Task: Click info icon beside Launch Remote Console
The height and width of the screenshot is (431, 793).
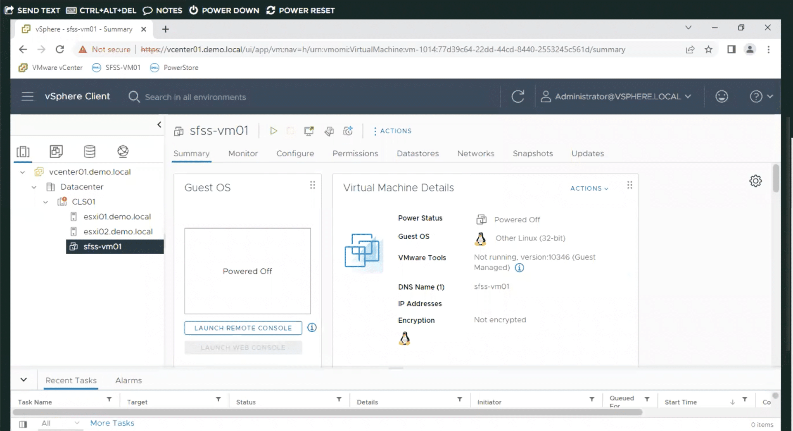Action: point(312,328)
